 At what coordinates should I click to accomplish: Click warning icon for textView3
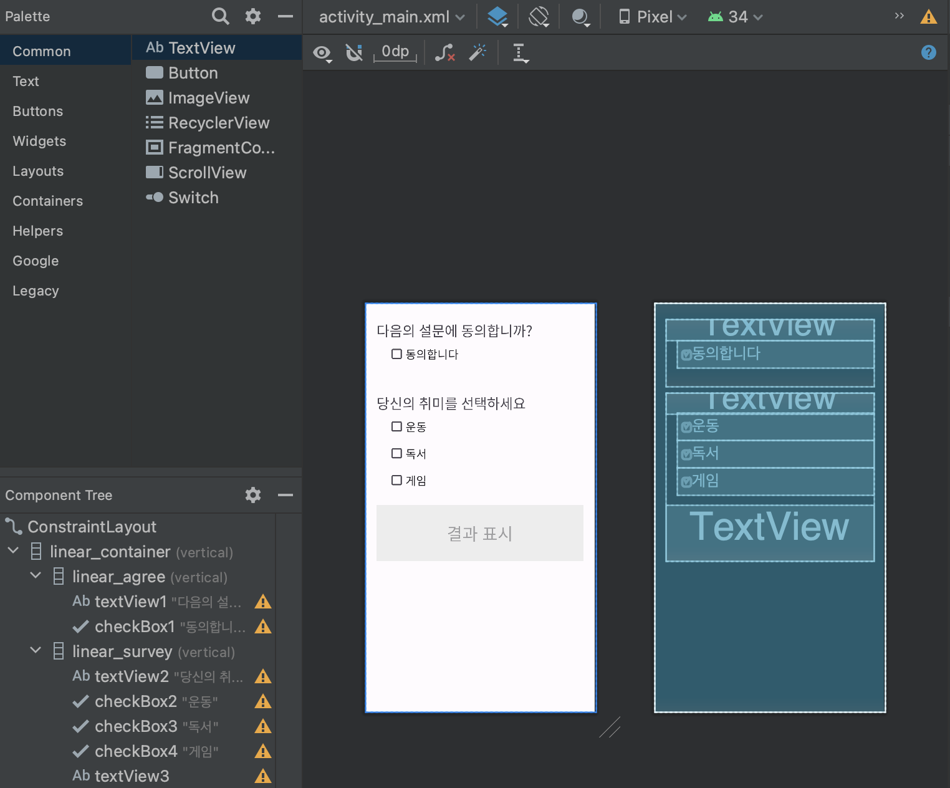[x=263, y=776]
